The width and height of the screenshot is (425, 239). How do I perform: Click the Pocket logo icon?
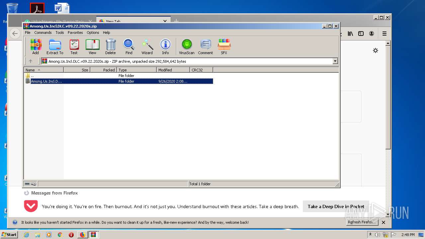point(31,206)
